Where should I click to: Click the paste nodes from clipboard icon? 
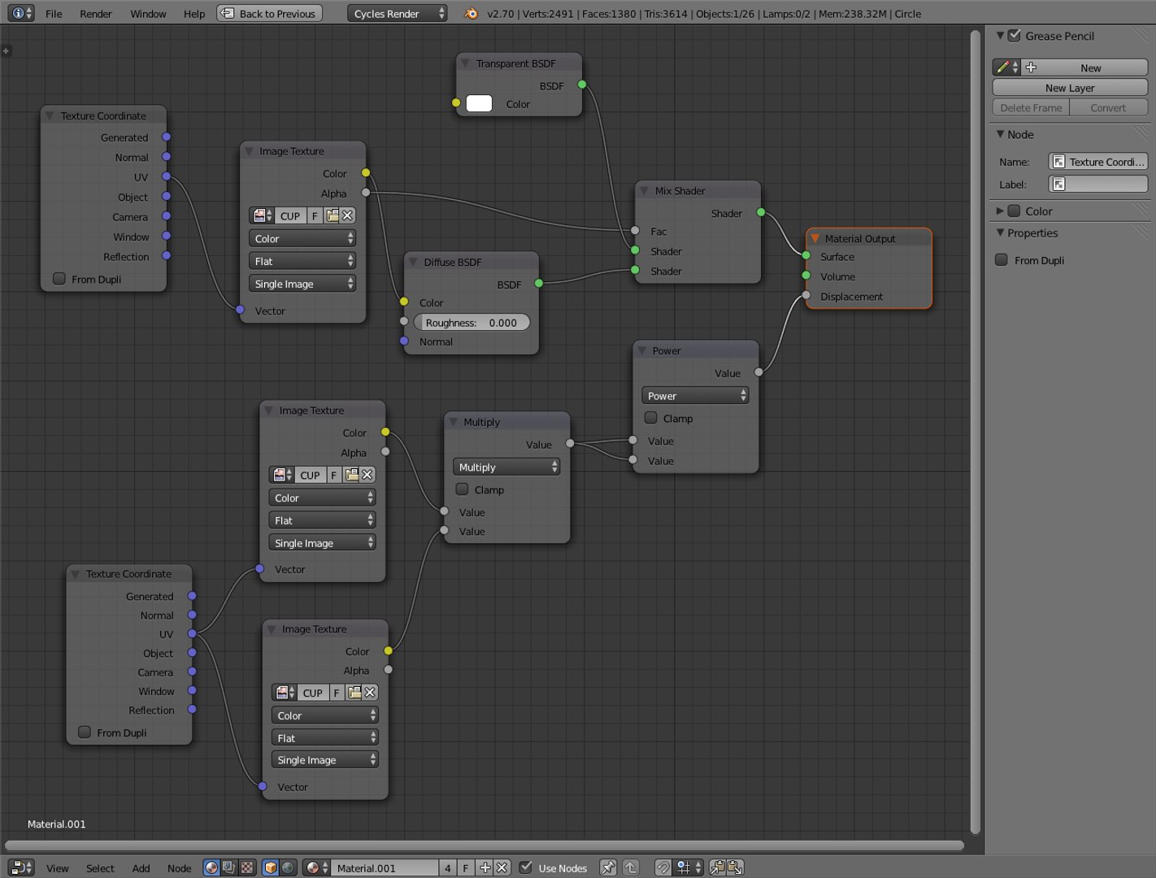(735, 867)
